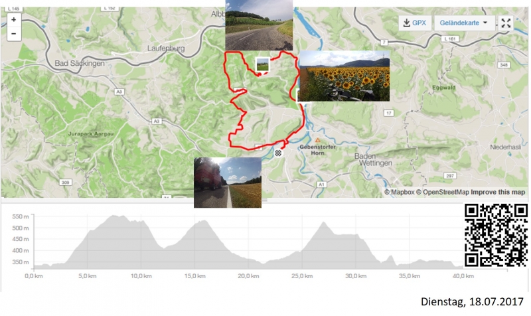
Task: Open the OpenStreetMap attribution link
Action: pos(443,192)
